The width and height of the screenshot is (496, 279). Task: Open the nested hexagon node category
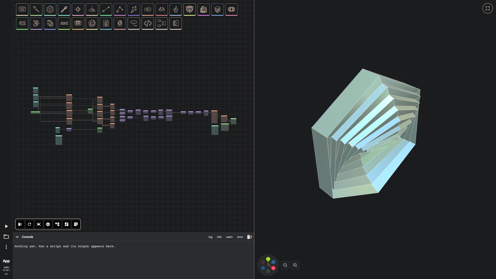[x=50, y=9]
